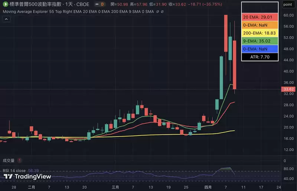Screen dimensions: 297x191
Task: Click the 19 date label on time axis
Action: [x=169, y=187]
